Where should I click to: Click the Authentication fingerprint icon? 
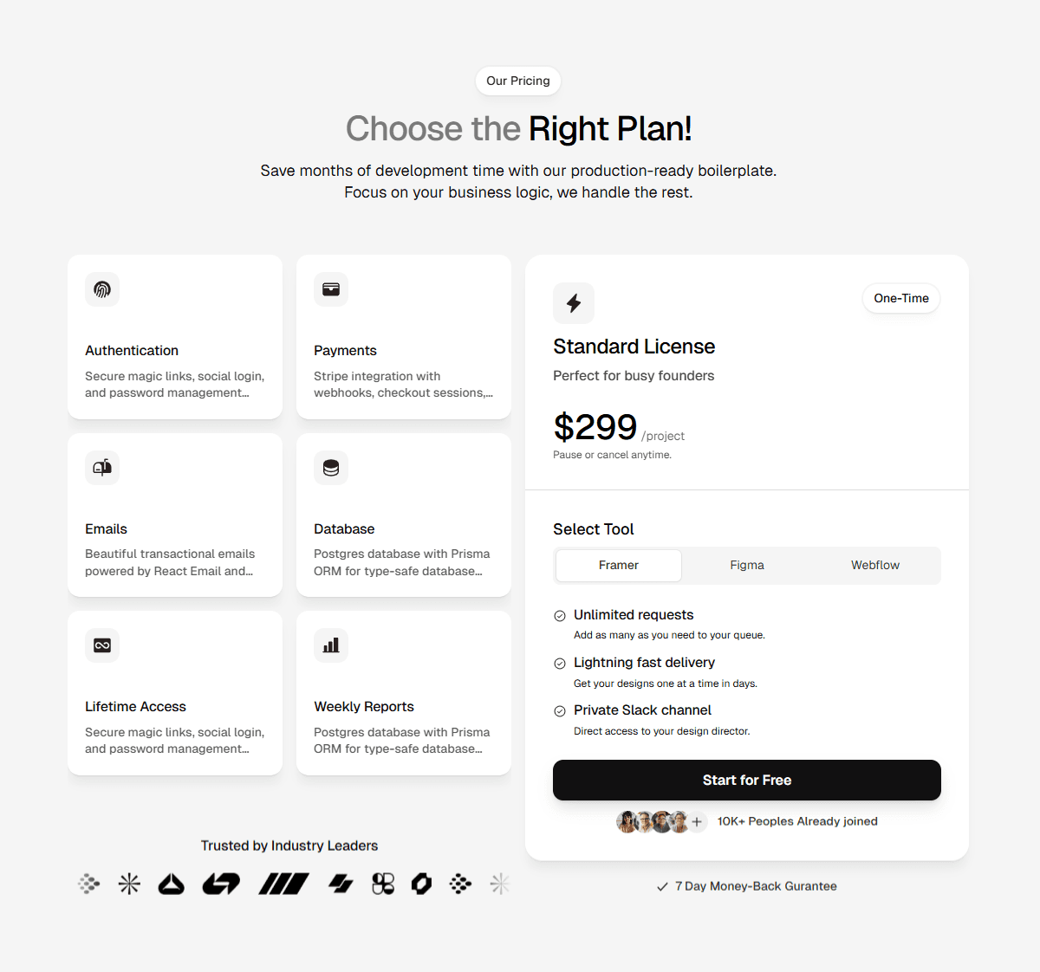pos(102,289)
